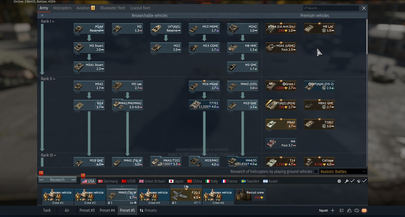Collapse the Rank I section

click(47, 22)
